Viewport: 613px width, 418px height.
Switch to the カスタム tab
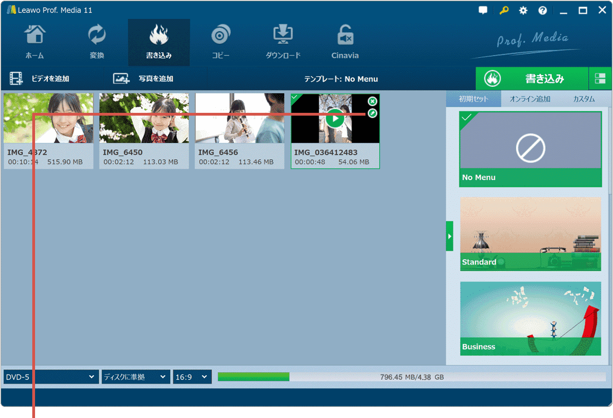tap(584, 99)
